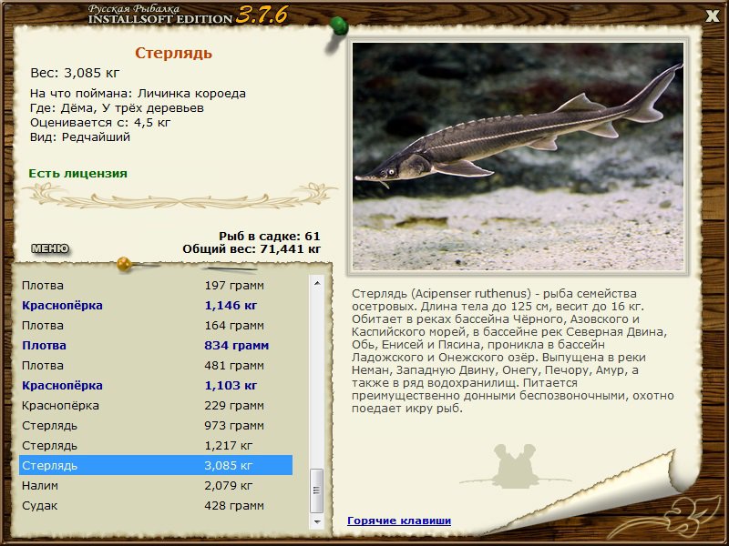Image resolution: width=729 pixels, height=546 pixels.
Task: Select the Плотва 164 грамм row
Action: tap(156, 326)
